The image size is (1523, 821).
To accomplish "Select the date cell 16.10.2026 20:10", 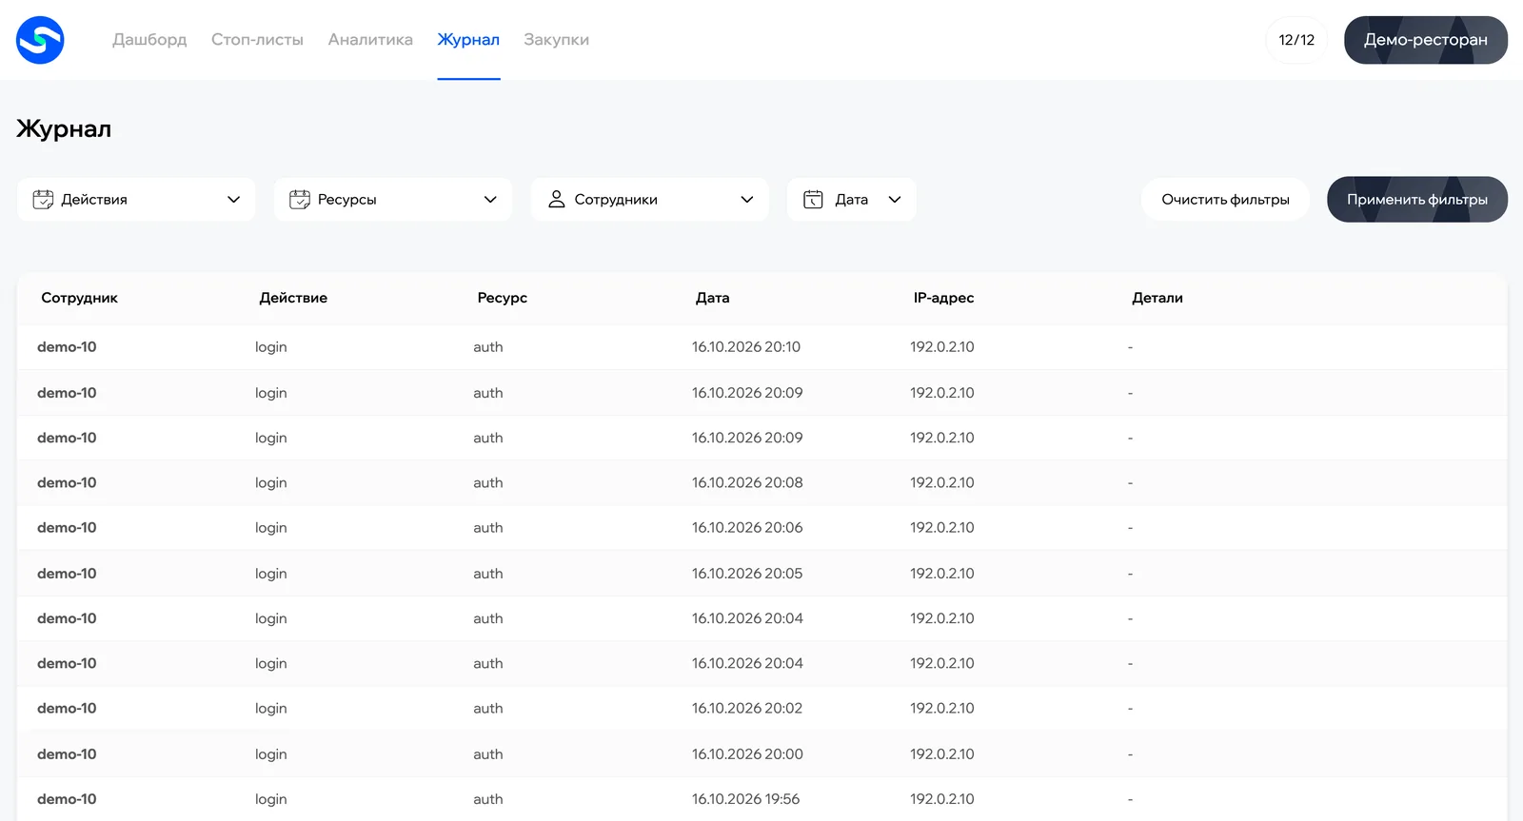I will point(746,347).
